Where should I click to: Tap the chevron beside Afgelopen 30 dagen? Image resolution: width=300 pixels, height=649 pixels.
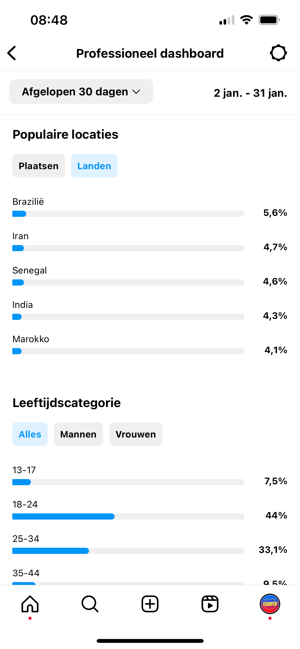[136, 92]
